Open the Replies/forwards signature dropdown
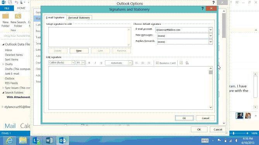Image resolution: width=259 pixels, height=145 pixels. click(x=211, y=42)
